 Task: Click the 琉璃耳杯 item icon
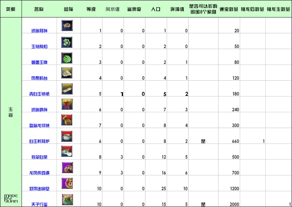67,26
